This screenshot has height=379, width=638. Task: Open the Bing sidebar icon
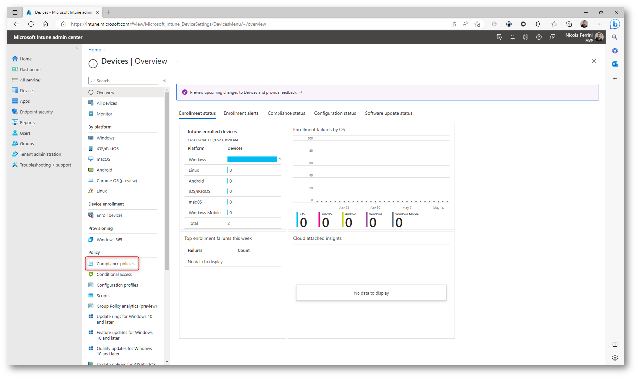tap(615, 24)
